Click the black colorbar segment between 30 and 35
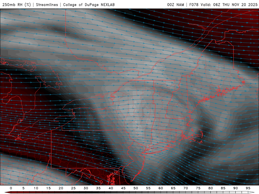Image resolution: width=259 pixels, height=194 pixels. click(92, 192)
